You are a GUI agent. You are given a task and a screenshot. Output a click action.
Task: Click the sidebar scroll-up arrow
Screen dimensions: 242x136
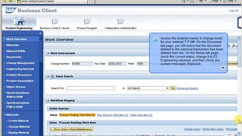(41, 38)
